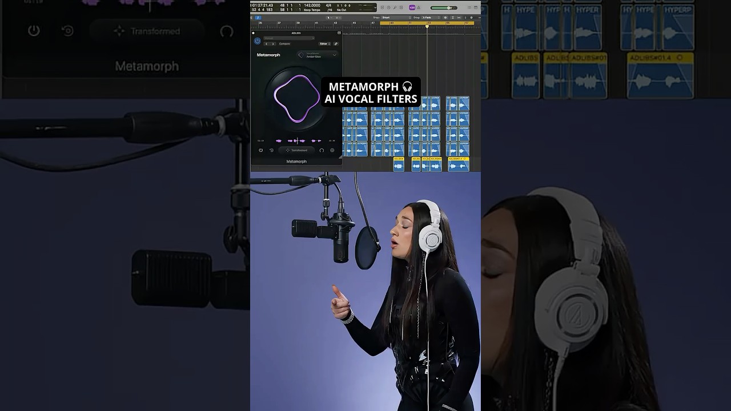Click the Metamorph logo text in plugin
Screen dimensions: 731x411
click(x=268, y=55)
